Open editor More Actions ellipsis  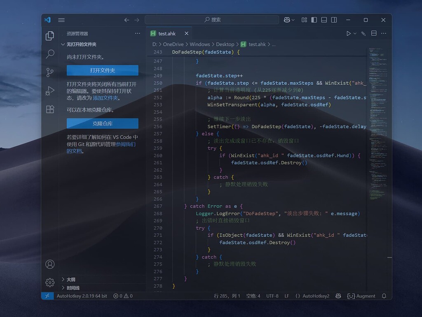pos(384,33)
